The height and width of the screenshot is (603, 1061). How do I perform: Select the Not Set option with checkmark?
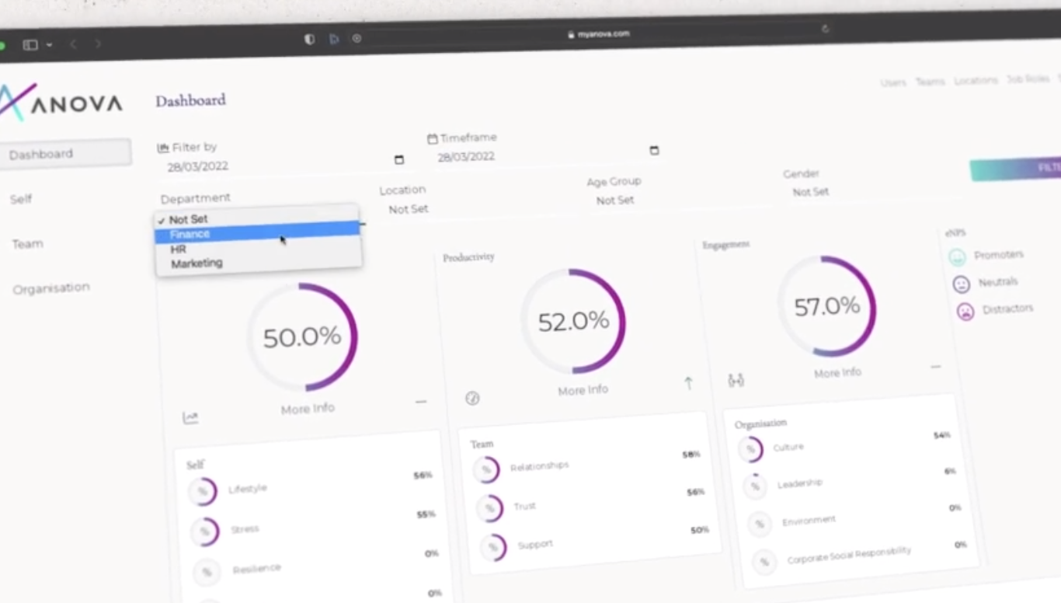[x=186, y=219]
